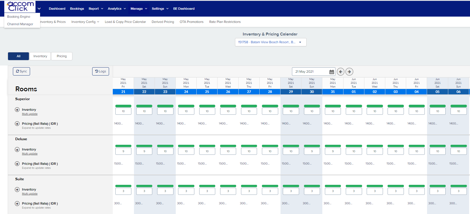Switch view filter to Inventory
470x214 pixels.
point(40,56)
